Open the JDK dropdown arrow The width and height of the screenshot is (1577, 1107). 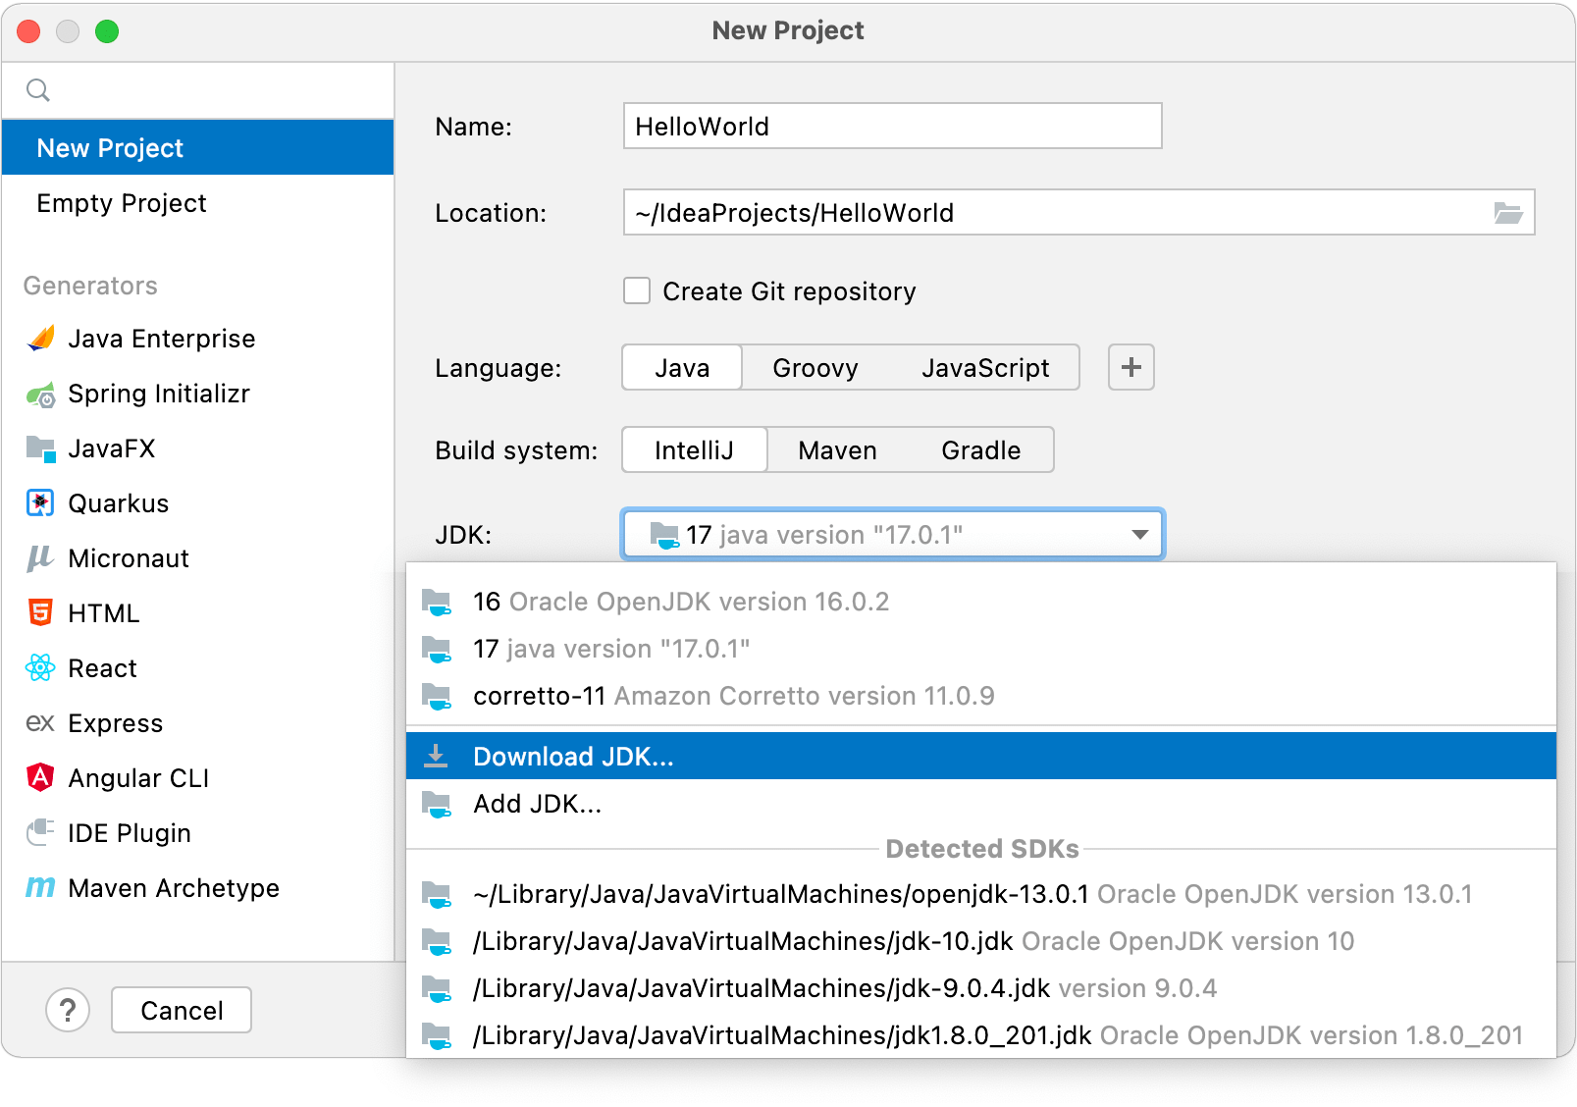[x=1138, y=535]
